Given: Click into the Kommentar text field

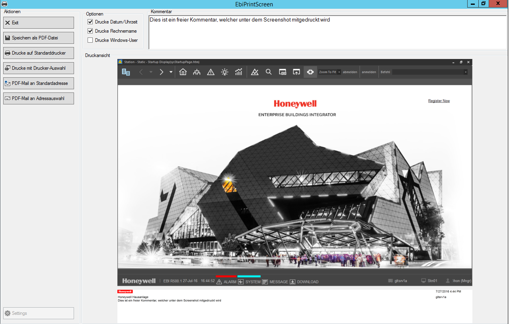Looking at the screenshot, I should pyautogui.click(x=327, y=33).
